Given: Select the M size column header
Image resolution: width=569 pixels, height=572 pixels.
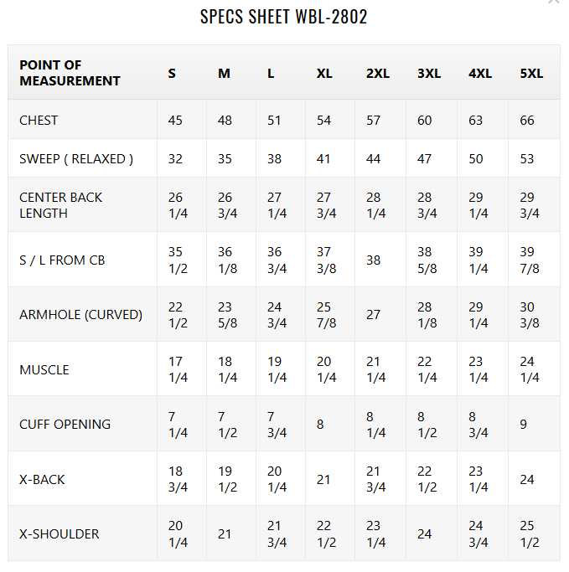Looking at the screenshot, I should point(224,73).
